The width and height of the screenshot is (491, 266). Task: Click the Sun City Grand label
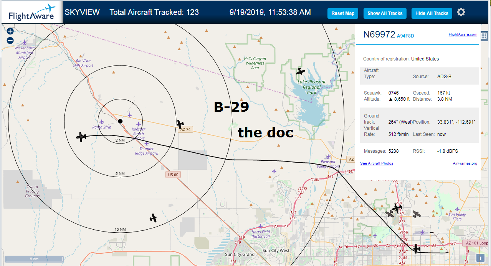pyautogui.click(x=240, y=255)
